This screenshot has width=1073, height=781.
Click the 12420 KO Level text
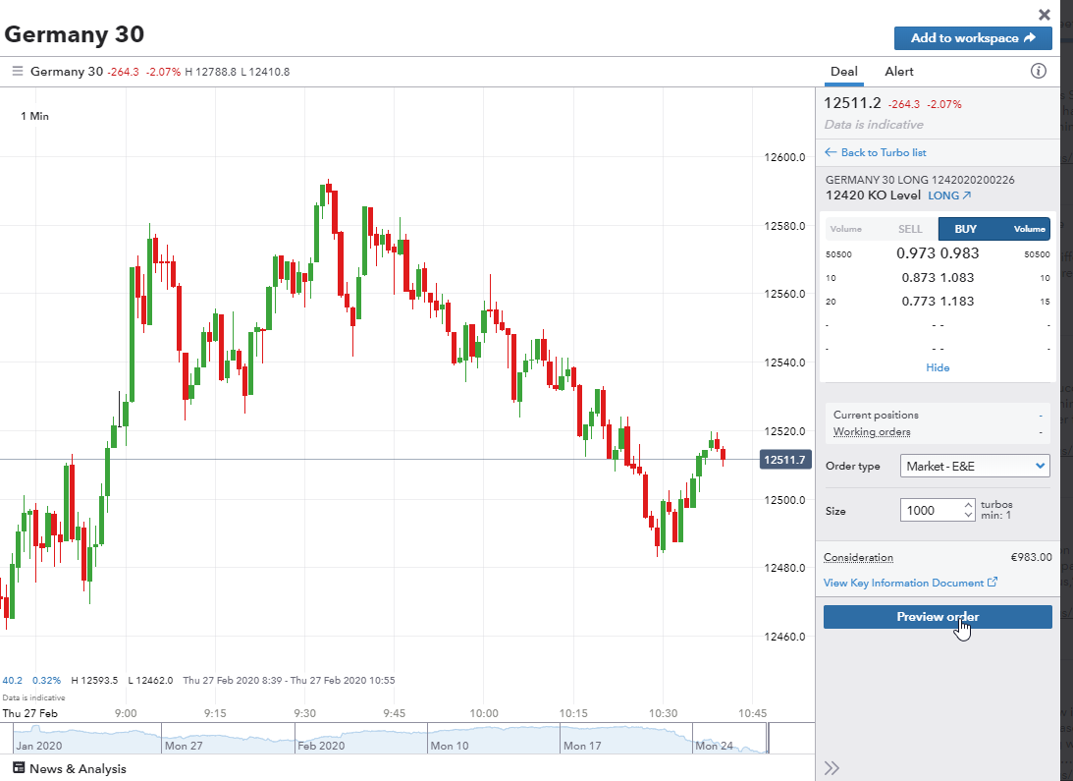pos(873,195)
